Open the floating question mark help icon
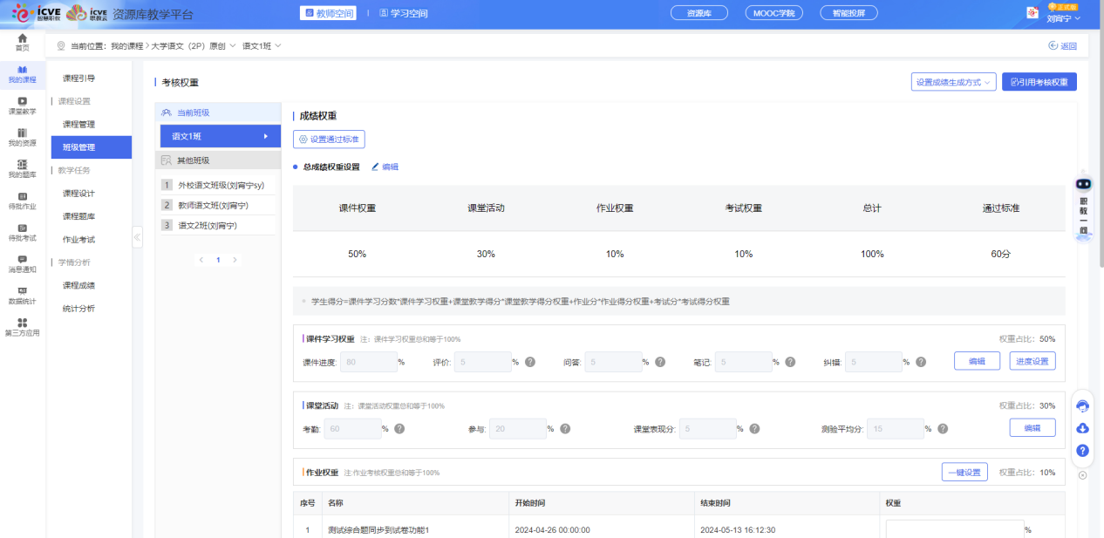This screenshot has height=538, width=1104. 1081,451
